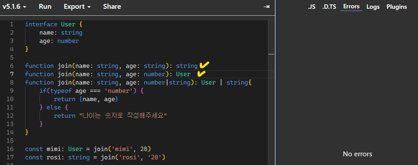The image size is (418, 165).
Task: Click the Share button
Action: (112, 7)
